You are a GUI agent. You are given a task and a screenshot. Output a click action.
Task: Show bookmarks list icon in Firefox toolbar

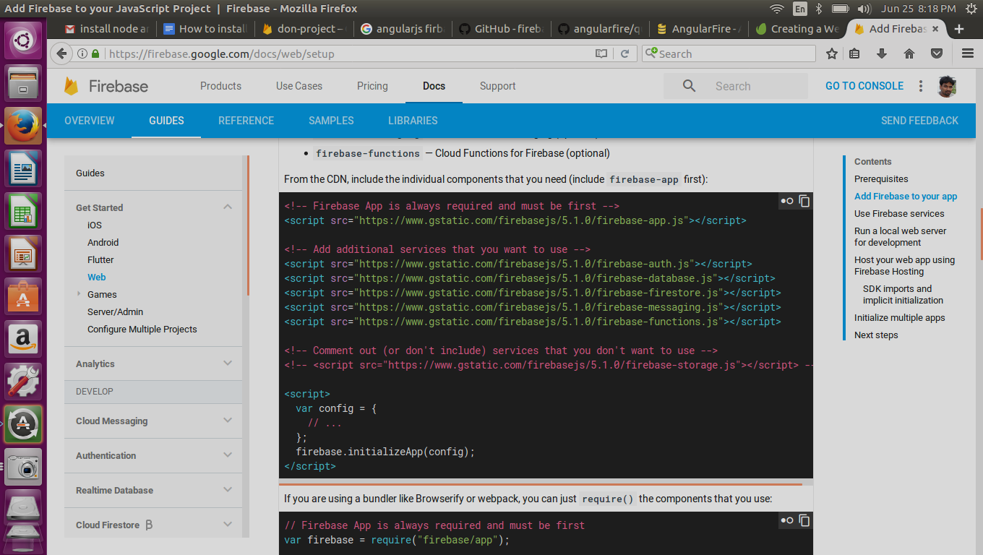(x=854, y=53)
